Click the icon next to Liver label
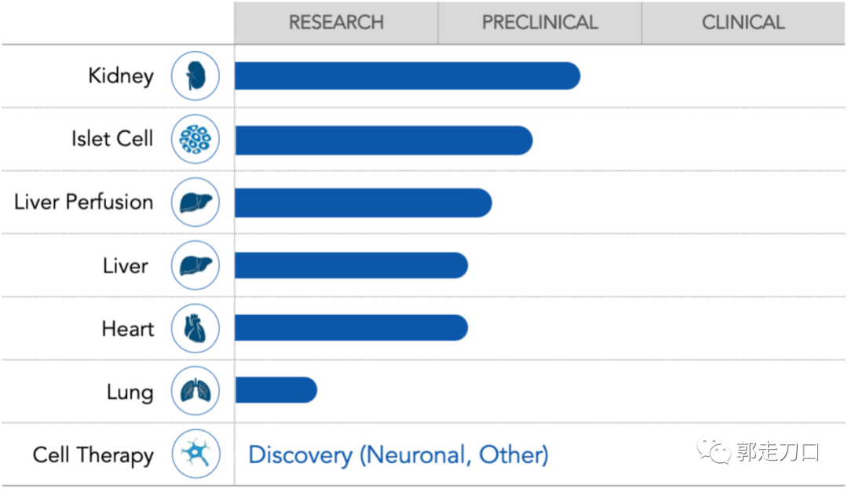The height and width of the screenshot is (489, 848). 195,265
